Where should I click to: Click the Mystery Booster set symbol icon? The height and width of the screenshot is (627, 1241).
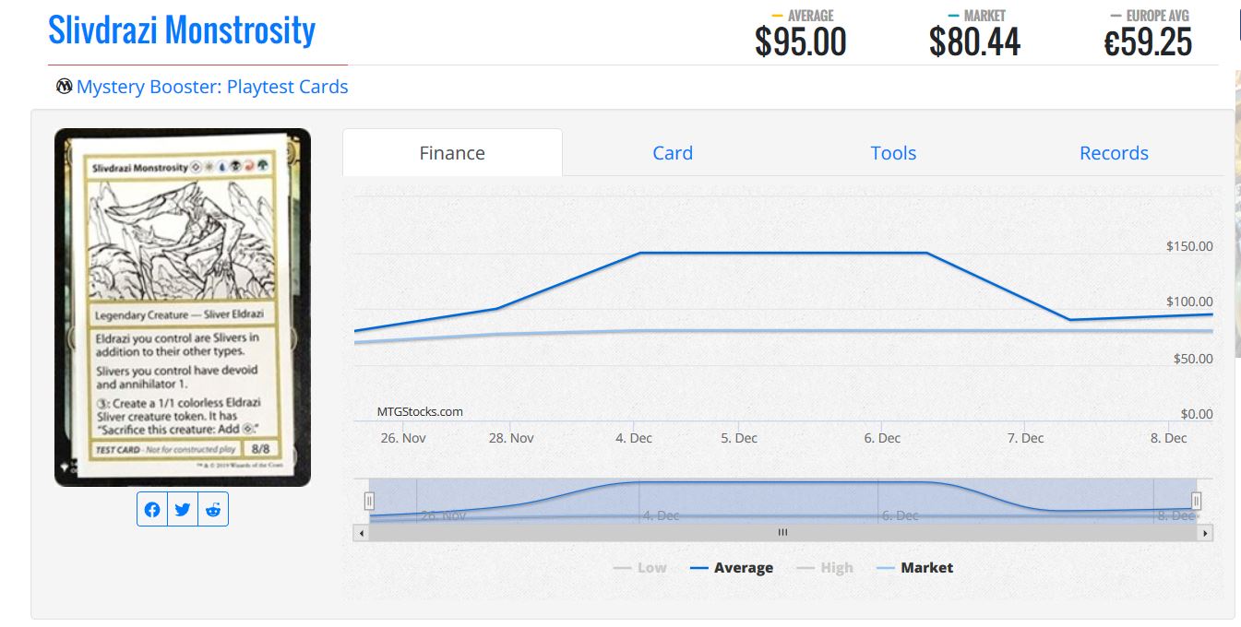click(x=64, y=87)
